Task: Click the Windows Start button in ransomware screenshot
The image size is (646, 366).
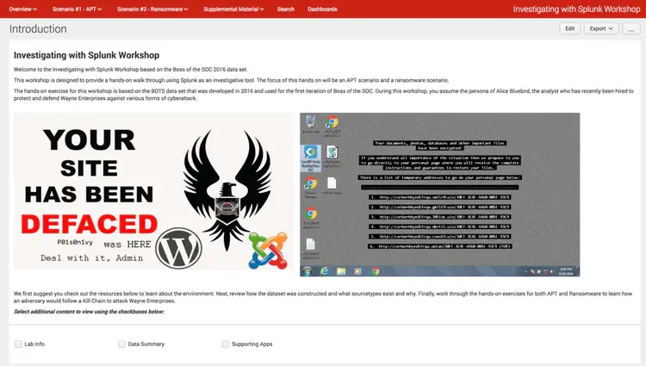Action: [x=307, y=270]
